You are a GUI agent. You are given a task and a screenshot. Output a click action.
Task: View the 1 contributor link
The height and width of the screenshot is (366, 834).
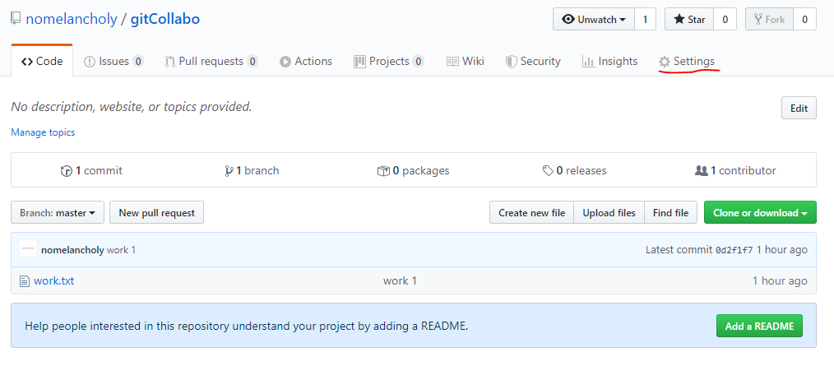[735, 171]
